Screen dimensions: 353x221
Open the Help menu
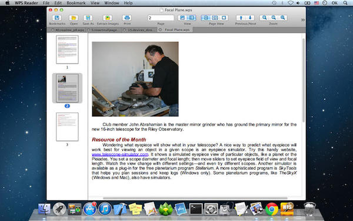pos(128,3)
